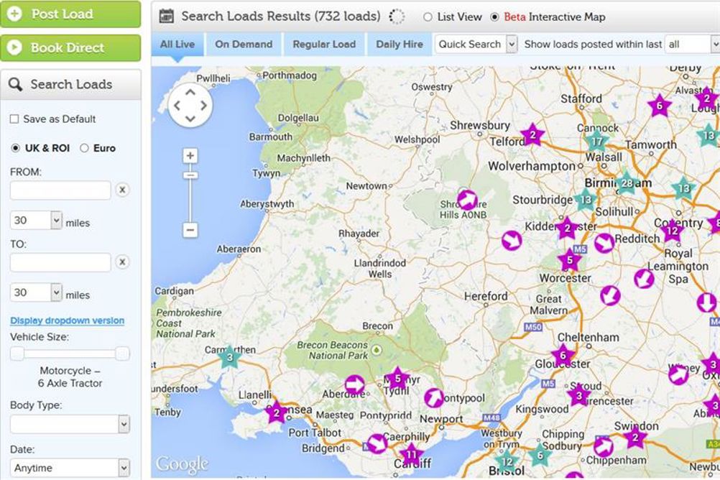Click the Google logo on the map
This screenshot has width=720, height=480.
click(182, 464)
